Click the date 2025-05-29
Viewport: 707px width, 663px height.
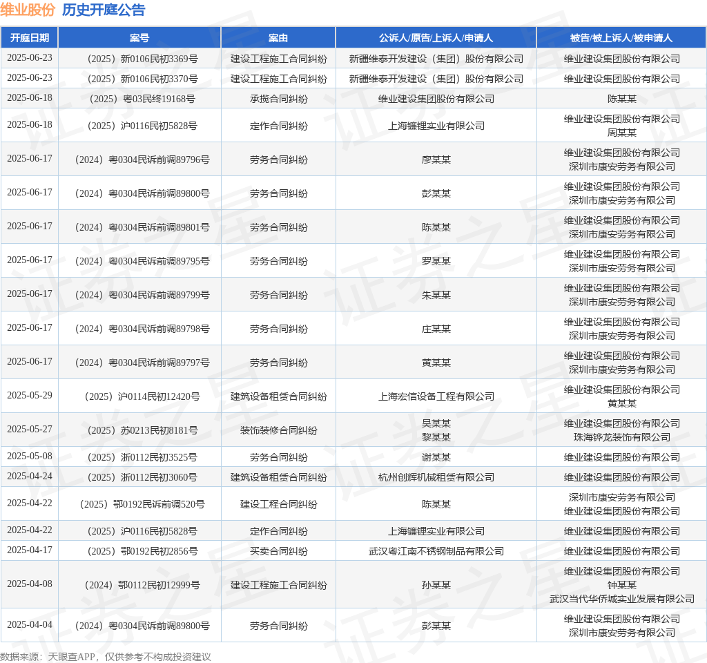pos(30,395)
